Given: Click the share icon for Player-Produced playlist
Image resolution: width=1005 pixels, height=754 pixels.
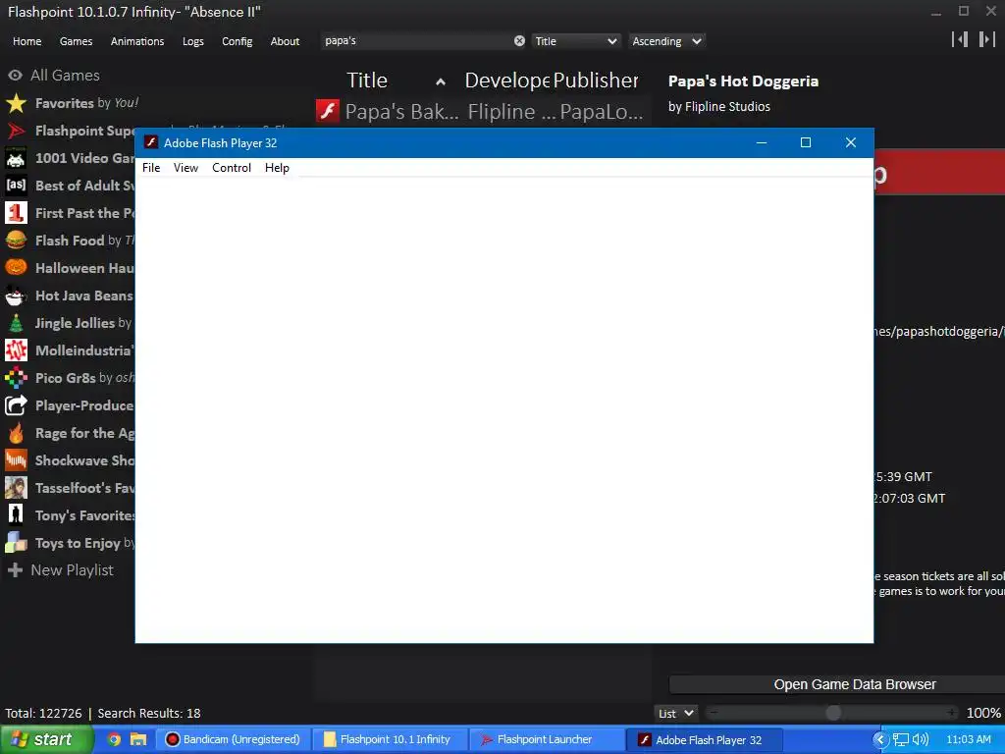Looking at the screenshot, I should tap(16, 405).
